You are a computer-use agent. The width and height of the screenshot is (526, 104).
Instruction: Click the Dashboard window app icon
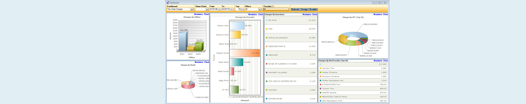pyautogui.click(x=168, y=3)
